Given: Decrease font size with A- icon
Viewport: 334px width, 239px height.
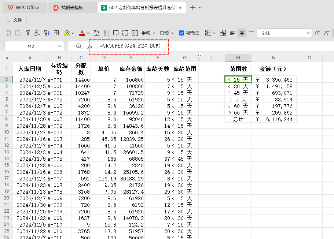Looking at the screenshot, I should pos(327,33).
